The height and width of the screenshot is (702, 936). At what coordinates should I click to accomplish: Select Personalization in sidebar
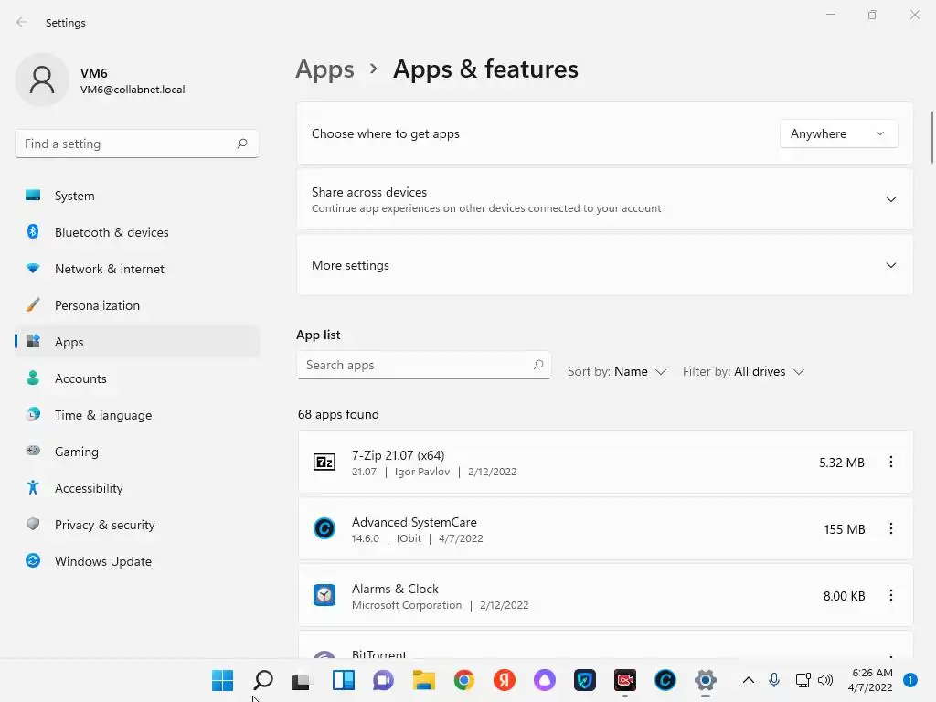point(137,305)
